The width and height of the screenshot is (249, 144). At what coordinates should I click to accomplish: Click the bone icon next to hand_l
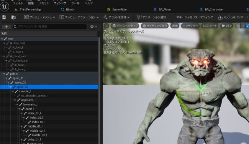(x=23, y=109)
